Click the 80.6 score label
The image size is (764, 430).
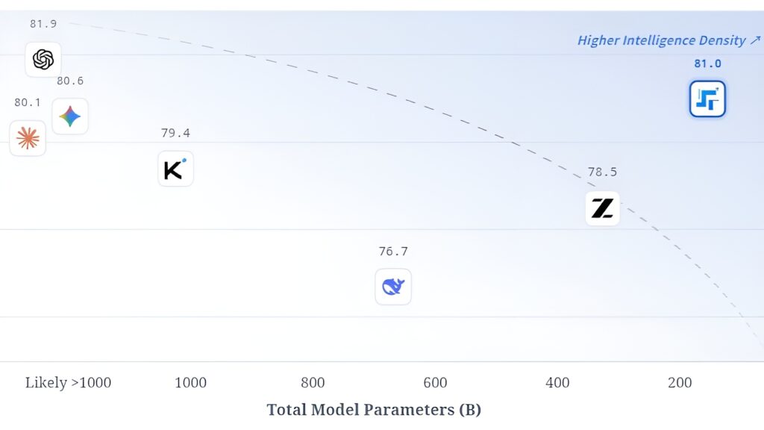click(x=70, y=81)
